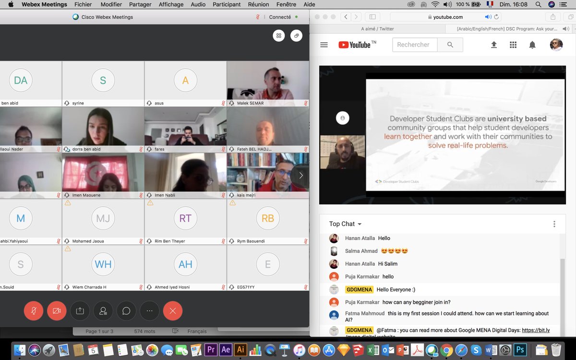Viewport: 576px width, 360px height.
Task: Launch Premiere Pro from the Dock
Action: pyautogui.click(x=210, y=350)
